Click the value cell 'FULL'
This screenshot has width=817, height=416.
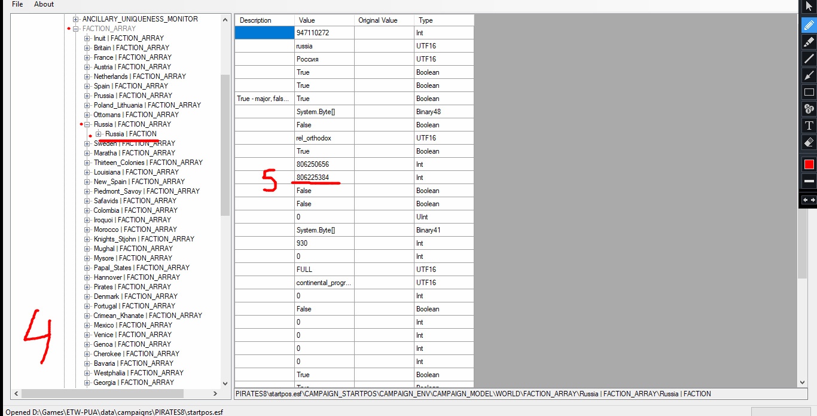coord(324,270)
